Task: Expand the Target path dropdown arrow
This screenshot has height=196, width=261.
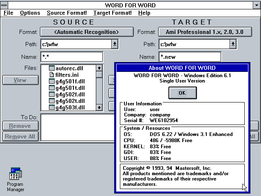Action: (233, 44)
